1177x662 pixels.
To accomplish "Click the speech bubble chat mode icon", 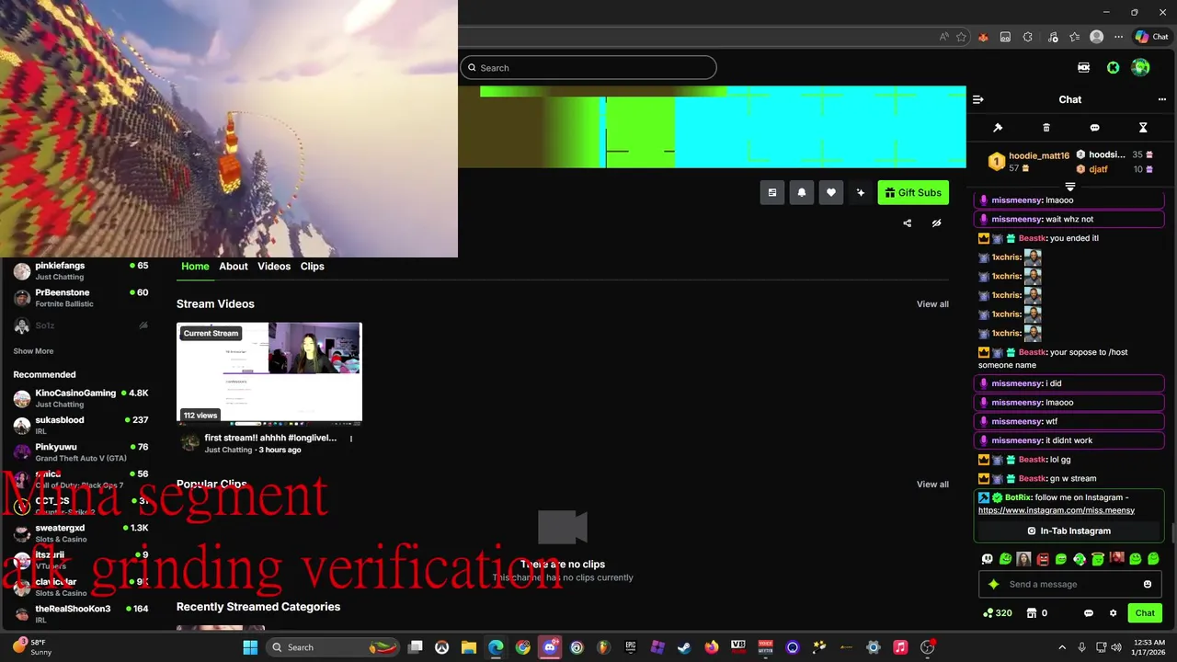I will [x=1094, y=128].
